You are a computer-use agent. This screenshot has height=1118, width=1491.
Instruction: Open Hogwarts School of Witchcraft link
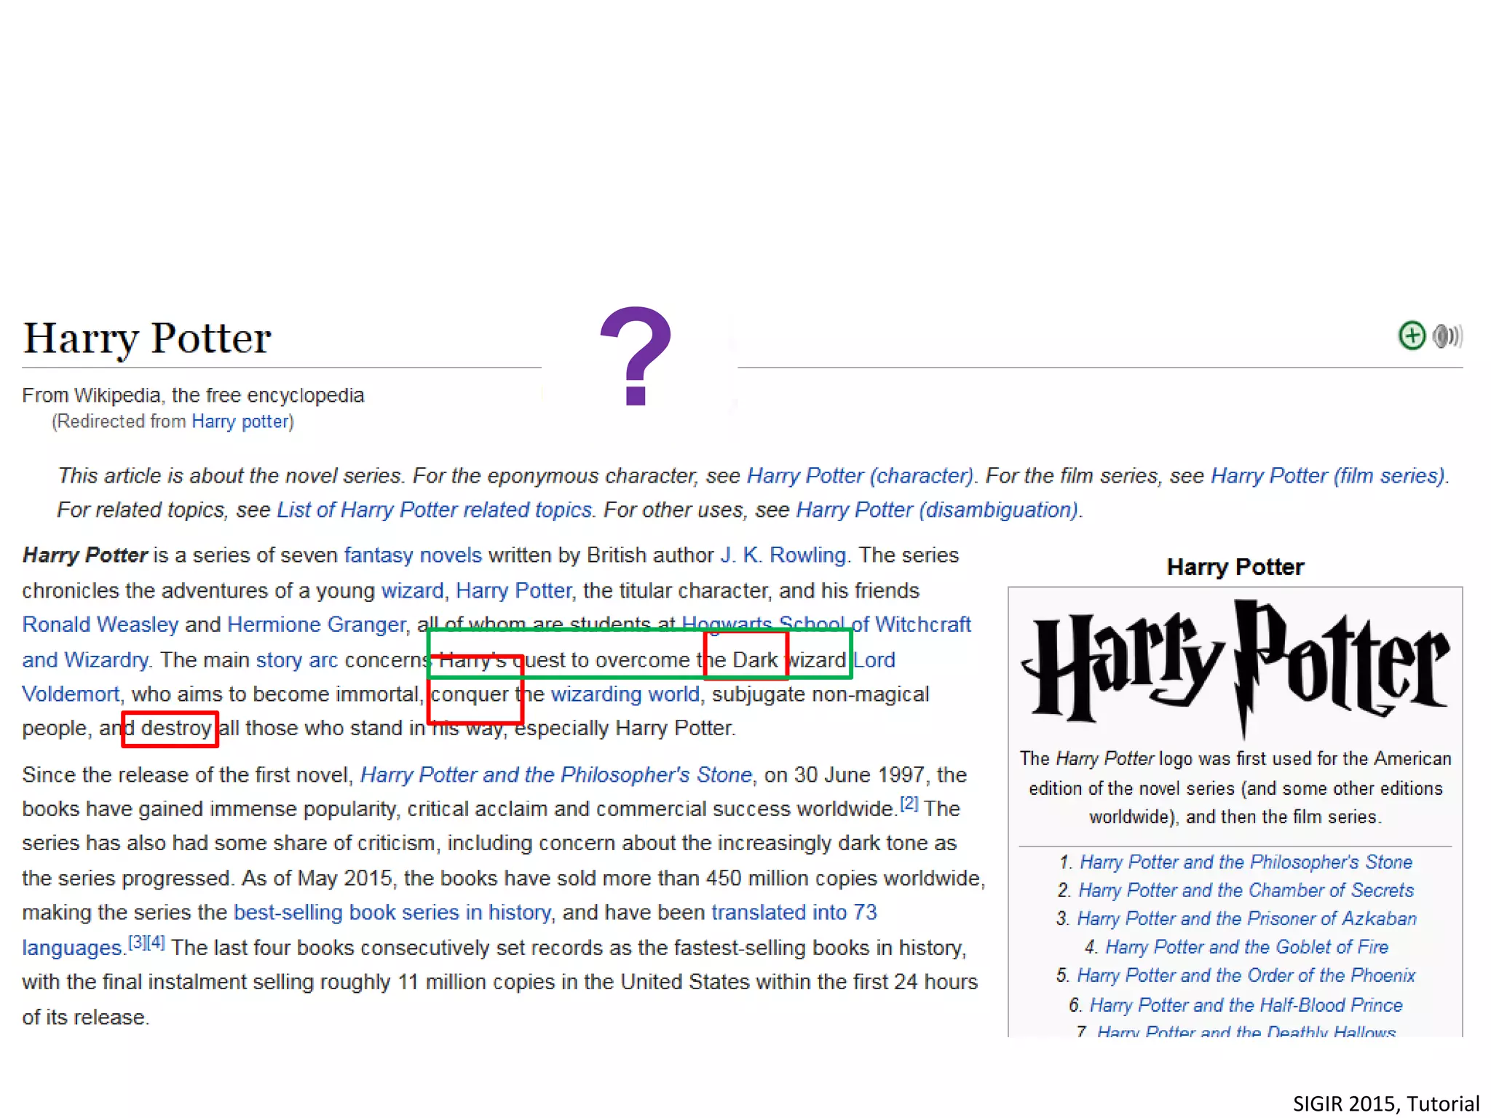pos(826,624)
